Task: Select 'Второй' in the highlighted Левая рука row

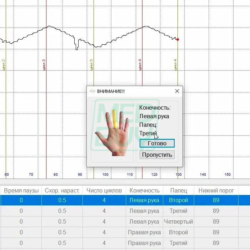Action: [179, 200]
